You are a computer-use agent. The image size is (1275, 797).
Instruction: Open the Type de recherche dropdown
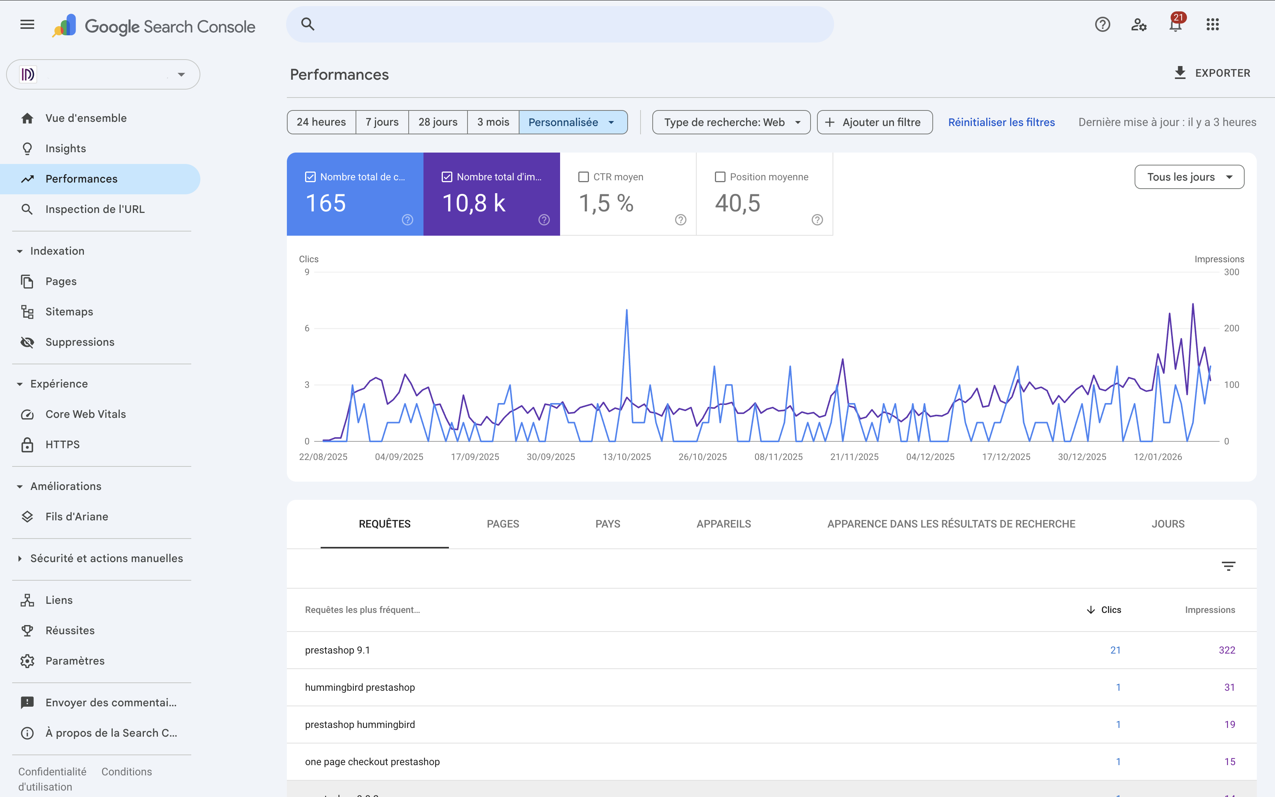point(731,122)
